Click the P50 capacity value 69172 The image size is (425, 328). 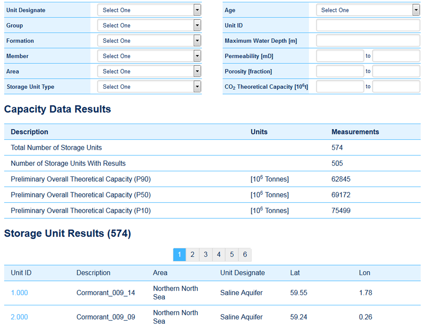(341, 195)
